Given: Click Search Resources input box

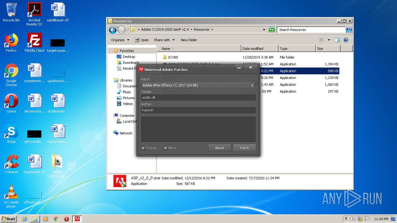Looking at the screenshot, I should [311, 30].
